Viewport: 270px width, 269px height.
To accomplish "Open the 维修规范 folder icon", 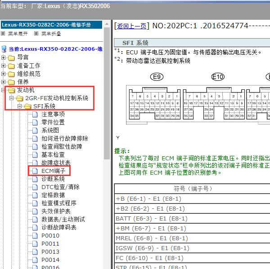I will pos(11,74).
